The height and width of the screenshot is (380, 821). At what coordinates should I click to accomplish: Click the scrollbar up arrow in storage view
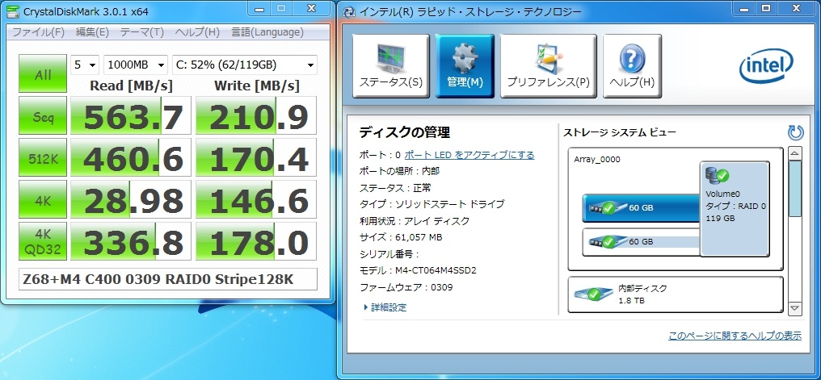(795, 153)
